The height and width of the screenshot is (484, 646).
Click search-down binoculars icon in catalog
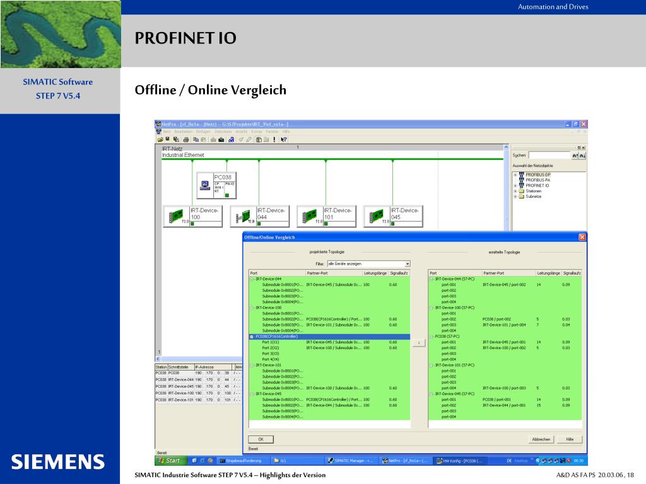[582, 156]
